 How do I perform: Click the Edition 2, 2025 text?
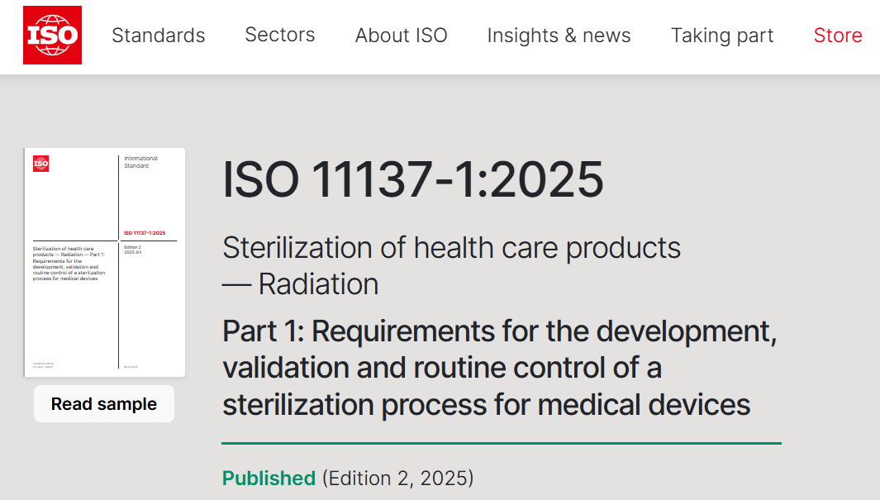[397, 478]
